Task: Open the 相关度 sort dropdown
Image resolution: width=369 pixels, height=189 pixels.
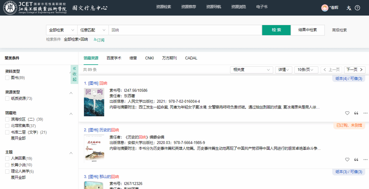Action: click(x=251, y=70)
